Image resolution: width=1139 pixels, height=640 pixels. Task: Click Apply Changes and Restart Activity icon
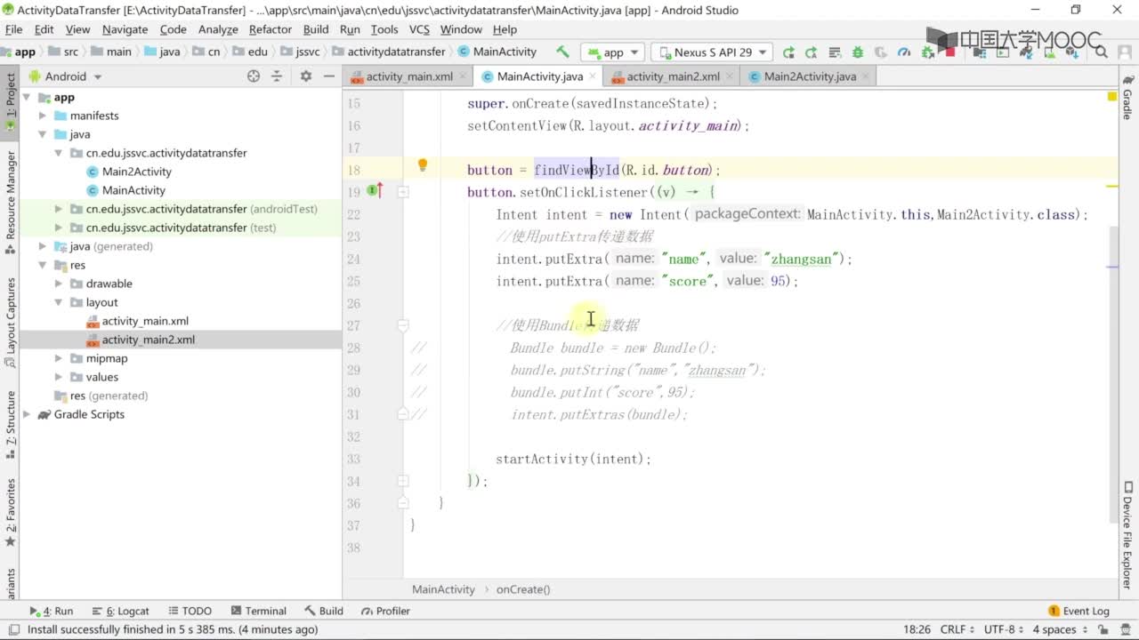coord(788,52)
